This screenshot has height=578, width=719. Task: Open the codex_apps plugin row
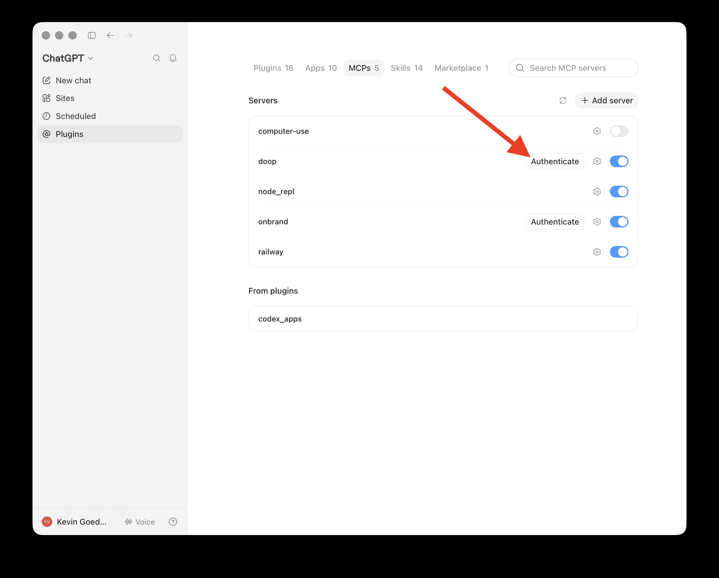[x=443, y=319]
